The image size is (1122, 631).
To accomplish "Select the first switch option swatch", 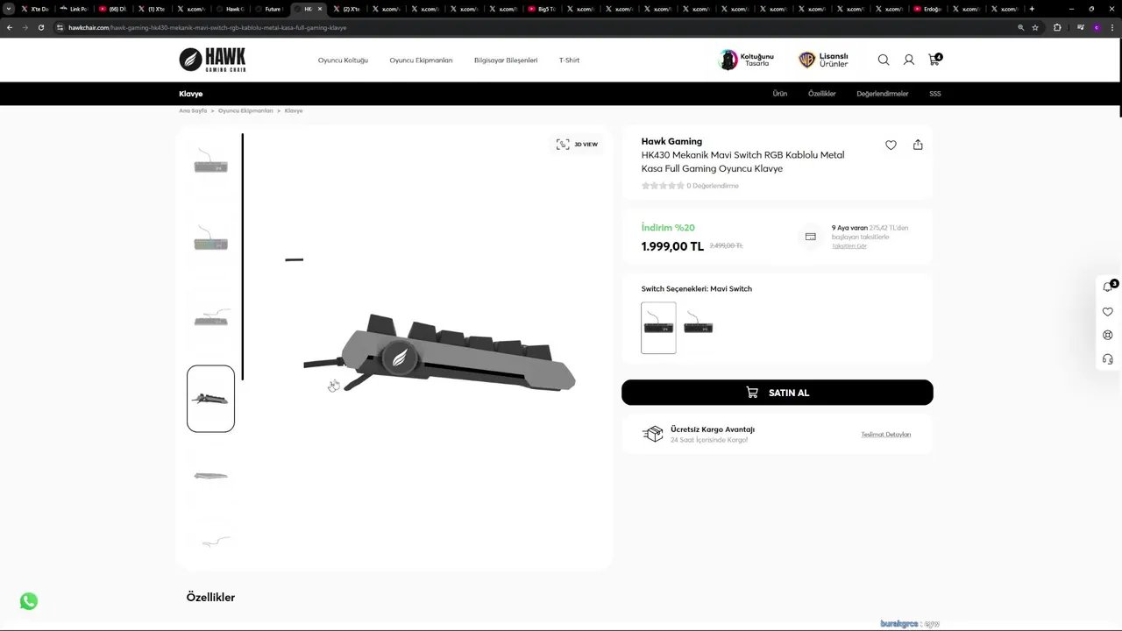I will pyautogui.click(x=658, y=328).
